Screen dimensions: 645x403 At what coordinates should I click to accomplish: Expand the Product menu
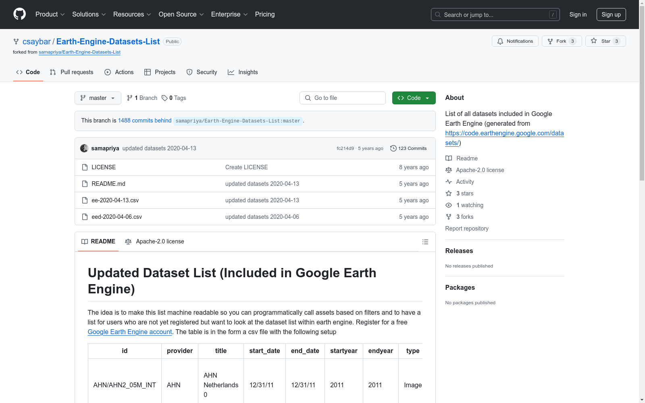tap(50, 14)
